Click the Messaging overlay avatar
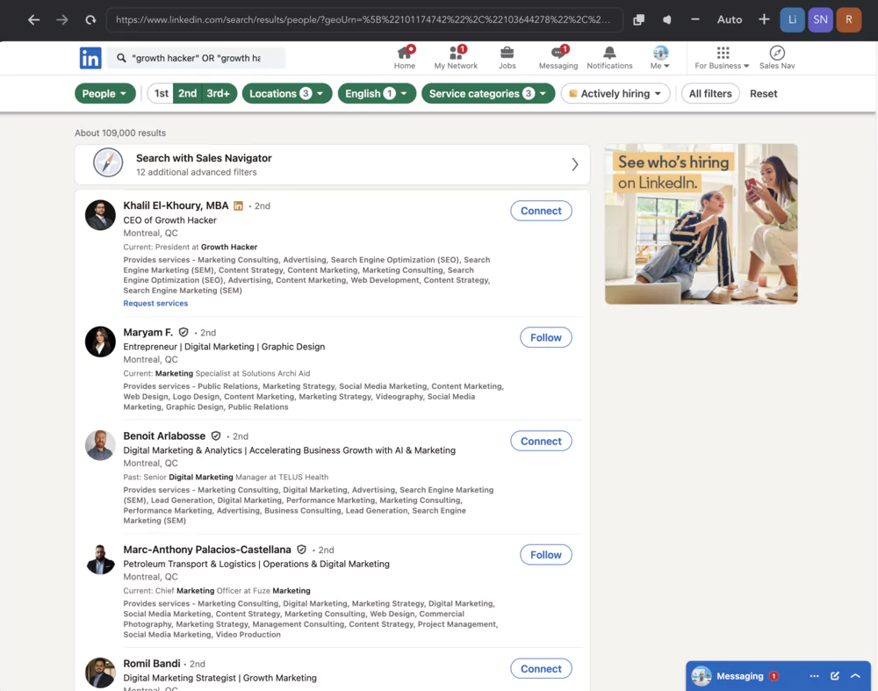 pyautogui.click(x=701, y=676)
